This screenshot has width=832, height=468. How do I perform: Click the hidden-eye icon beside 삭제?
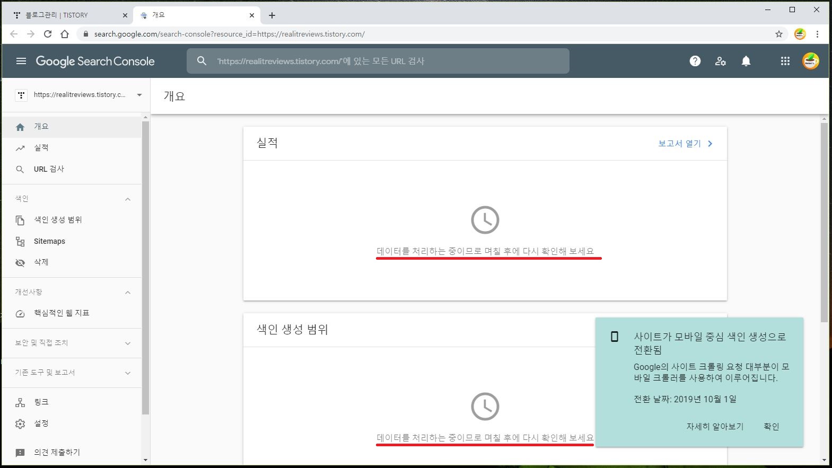[20, 262]
